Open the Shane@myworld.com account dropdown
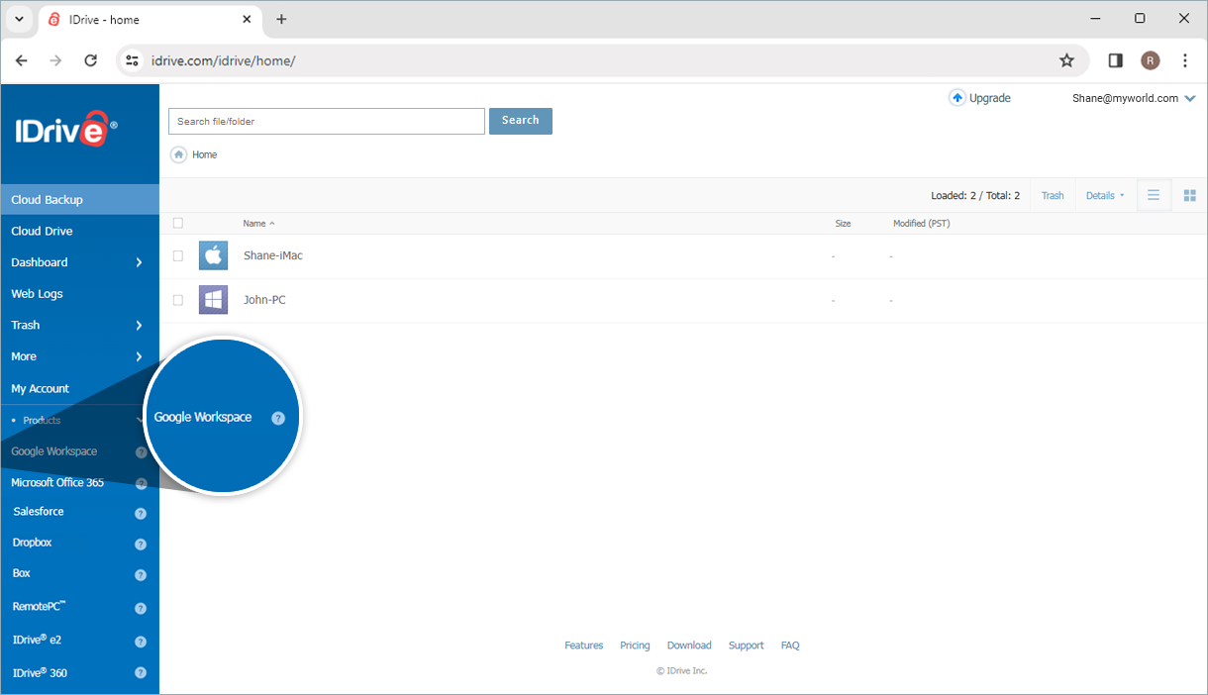The width and height of the screenshot is (1208, 695). [1134, 98]
